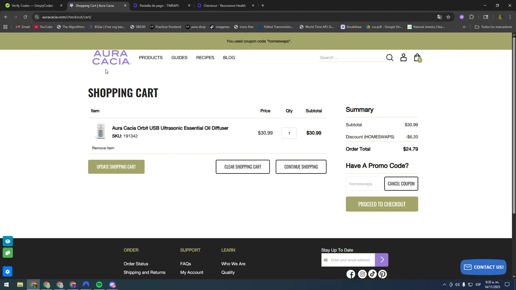
Task: Open FAQs footer link
Action: pos(185,264)
